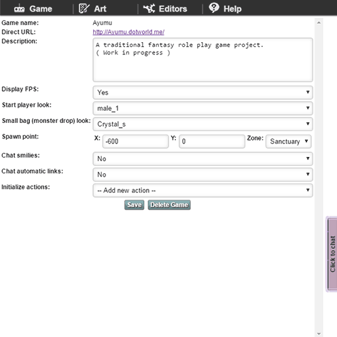Open the Start player look dropdown
This screenshot has height=337, width=337.
(x=202, y=108)
